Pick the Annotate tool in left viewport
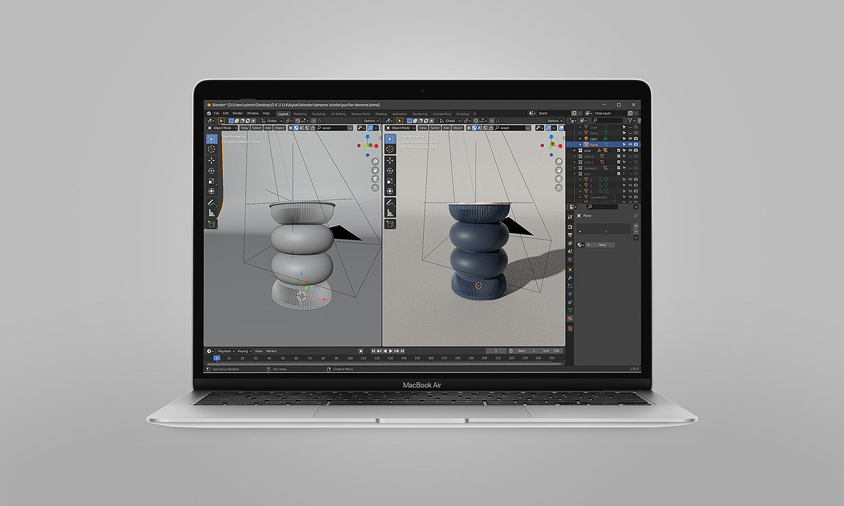Image resolution: width=844 pixels, height=506 pixels. pos(212,202)
